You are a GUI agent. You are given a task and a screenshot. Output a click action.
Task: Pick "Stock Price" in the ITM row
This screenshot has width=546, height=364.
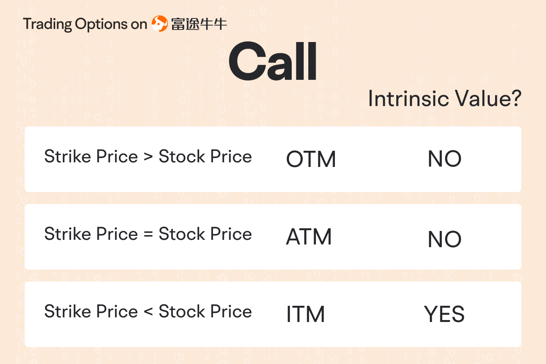click(x=205, y=312)
